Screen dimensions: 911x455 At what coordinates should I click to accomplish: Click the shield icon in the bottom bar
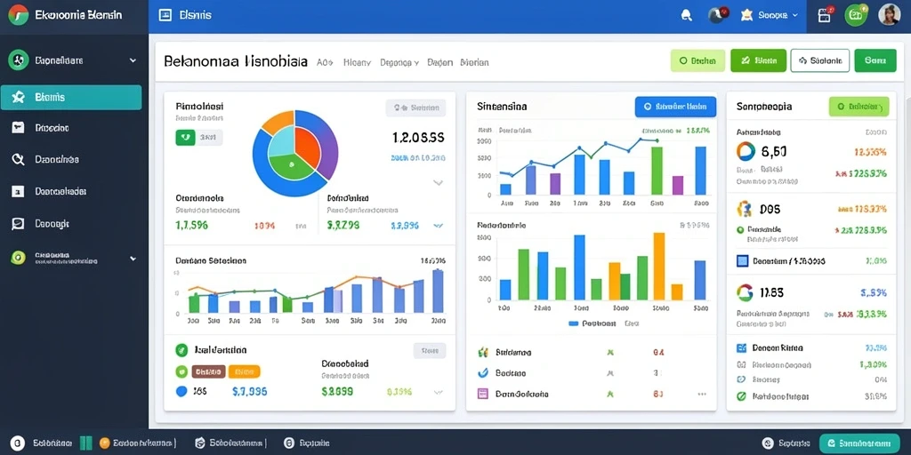click(x=200, y=443)
